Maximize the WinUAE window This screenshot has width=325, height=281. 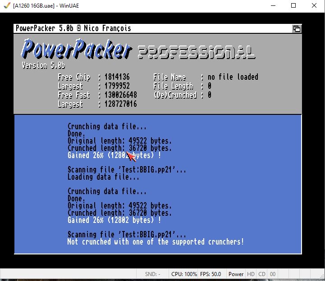coord(293,5)
